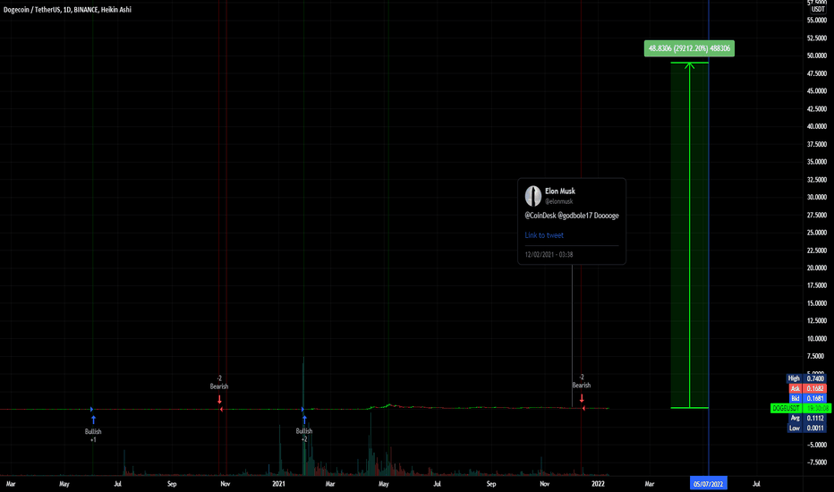The width and height of the screenshot is (834, 492).
Task: Click the blue Bid 0.1681 price label
Action: coord(806,398)
